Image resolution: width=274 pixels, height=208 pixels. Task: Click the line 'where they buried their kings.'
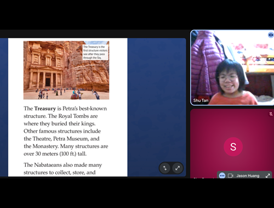coord(60,123)
